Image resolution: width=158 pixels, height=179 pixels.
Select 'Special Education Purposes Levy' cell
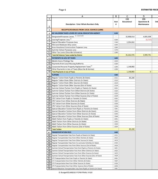[82, 42]
